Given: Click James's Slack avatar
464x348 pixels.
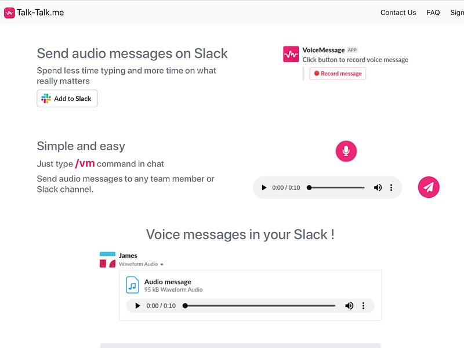Looking at the screenshot, I should coord(107,259).
